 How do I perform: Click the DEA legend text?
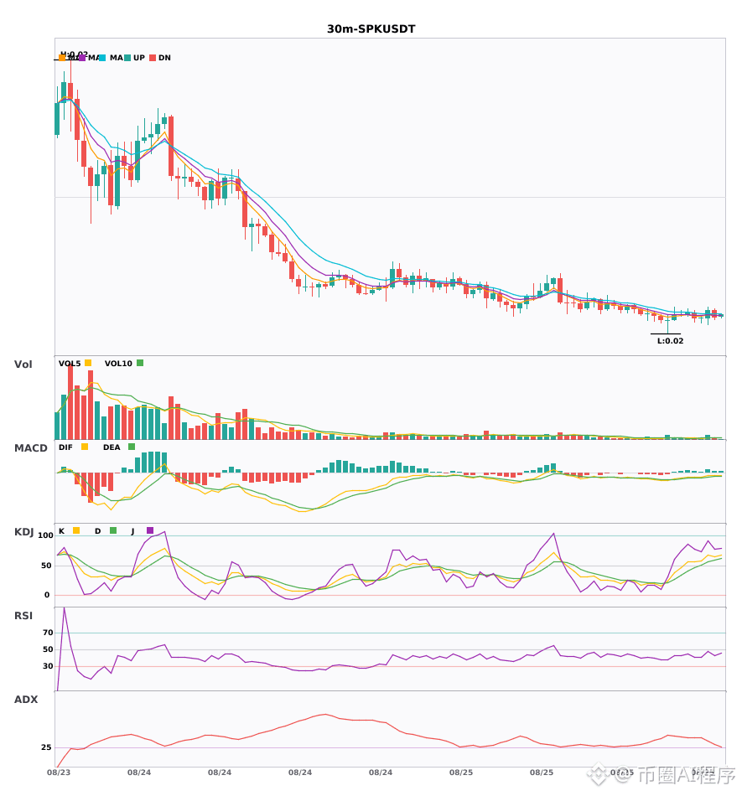click(112, 447)
